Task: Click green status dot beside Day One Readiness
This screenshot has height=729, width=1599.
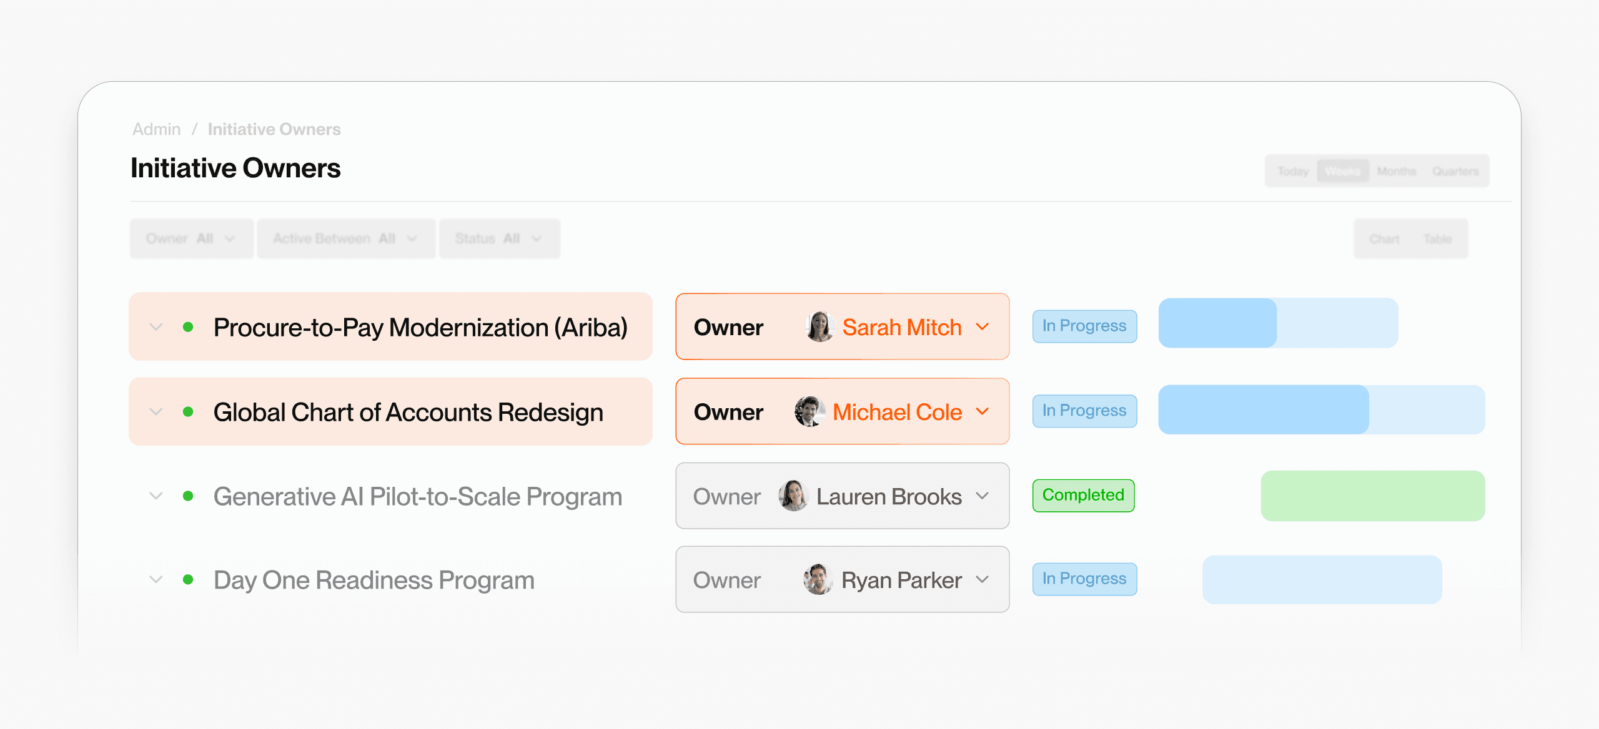Action: pyautogui.click(x=188, y=580)
